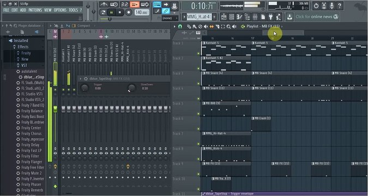Toggle the metronome

(x=104, y=4)
